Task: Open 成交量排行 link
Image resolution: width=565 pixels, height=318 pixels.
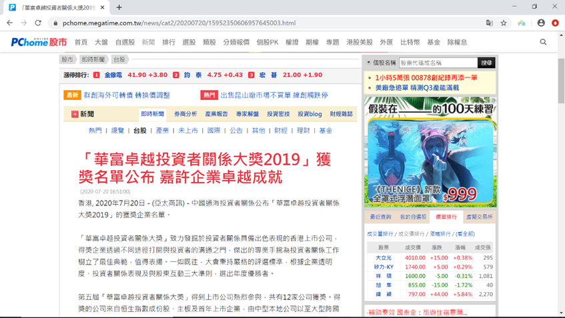Action: pyautogui.click(x=380, y=234)
